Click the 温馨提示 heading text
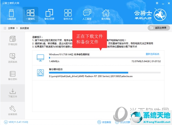Image resolution: width=172 pixels, height=125 pixels. [x=37, y=37]
